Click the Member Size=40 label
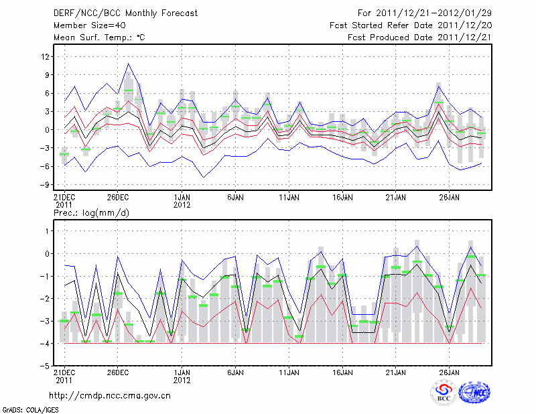Image resolution: width=536 pixels, height=414 pixels. pyautogui.click(x=84, y=25)
